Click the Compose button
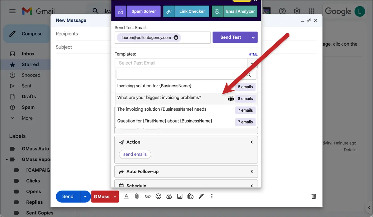This screenshot has height=217, width=373. pos(26,34)
